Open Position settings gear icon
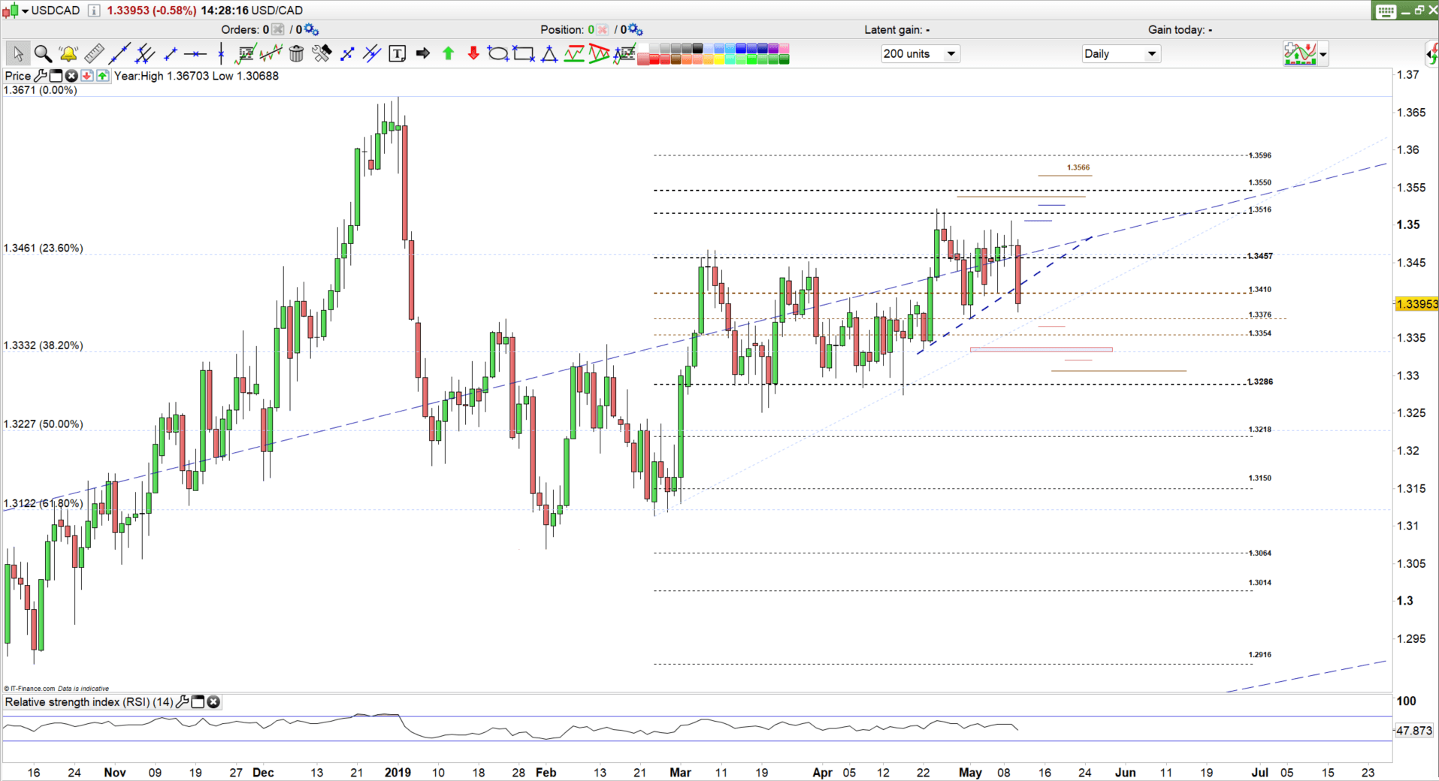1439x781 pixels. coord(635,30)
